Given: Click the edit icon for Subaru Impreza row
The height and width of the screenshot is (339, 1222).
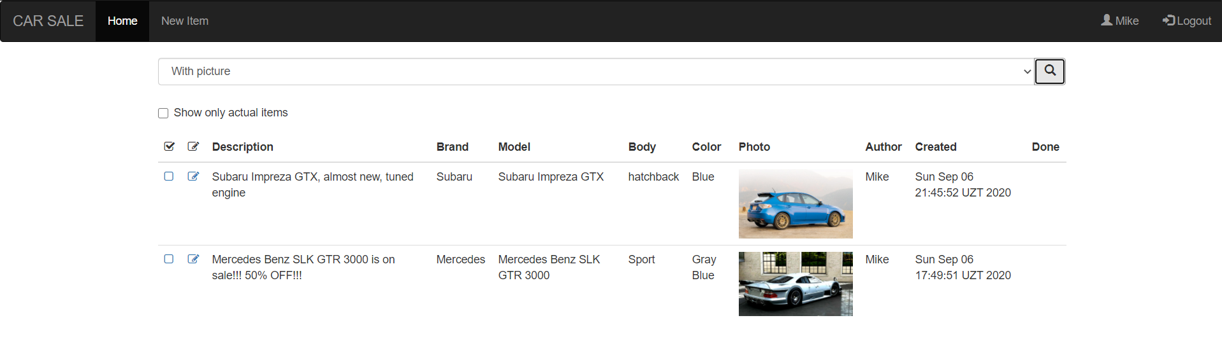Looking at the screenshot, I should click(x=193, y=176).
